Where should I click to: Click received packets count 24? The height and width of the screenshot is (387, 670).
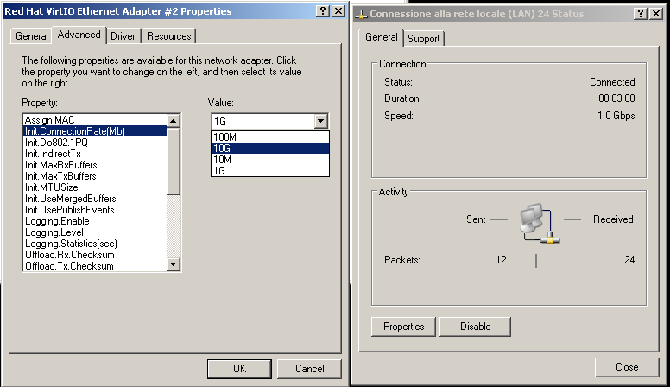tap(629, 259)
